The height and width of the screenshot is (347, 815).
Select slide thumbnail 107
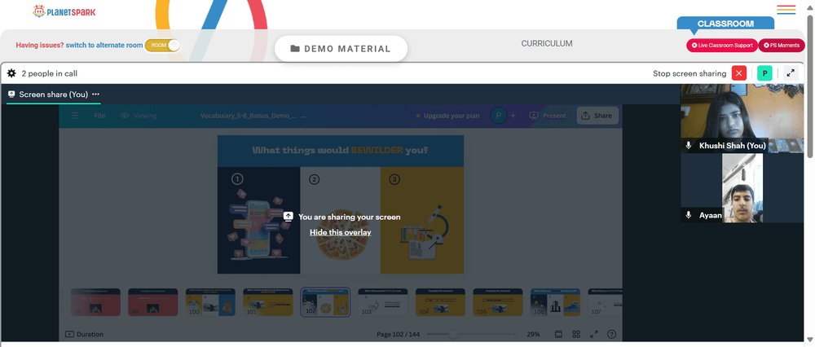click(605, 302)
